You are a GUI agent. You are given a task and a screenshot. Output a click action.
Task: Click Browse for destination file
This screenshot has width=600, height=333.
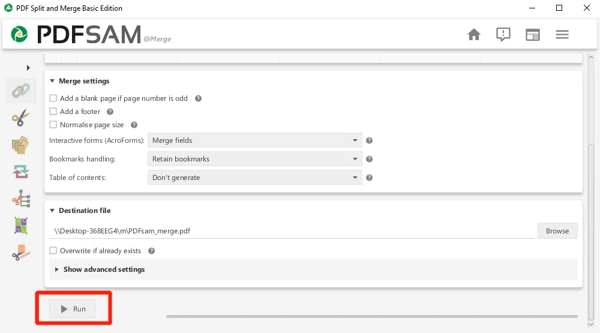(557, 231)
